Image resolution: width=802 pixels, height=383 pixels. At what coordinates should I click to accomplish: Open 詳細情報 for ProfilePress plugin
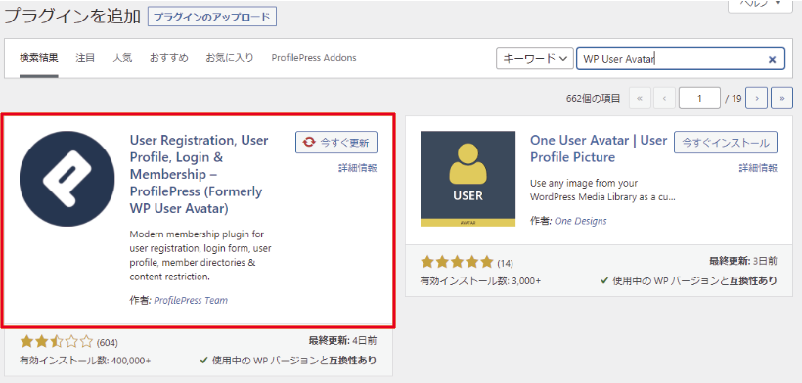click(x=358, y=168)
